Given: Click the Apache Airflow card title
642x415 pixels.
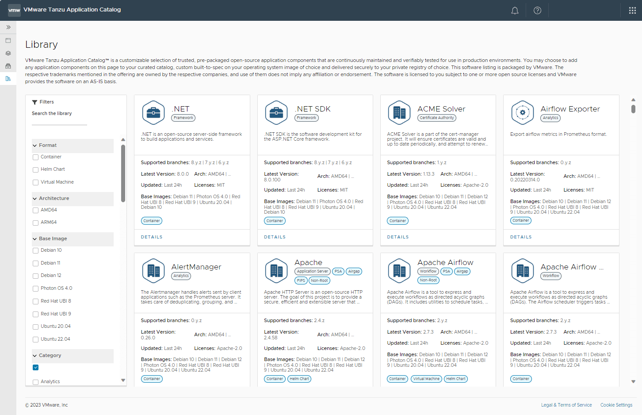Looking at the screenshot, I should point(445,263).
